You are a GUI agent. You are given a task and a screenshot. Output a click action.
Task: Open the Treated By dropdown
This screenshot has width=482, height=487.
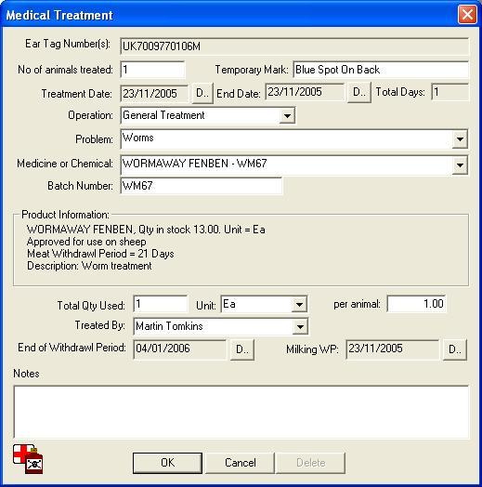[x=300, y=326]
